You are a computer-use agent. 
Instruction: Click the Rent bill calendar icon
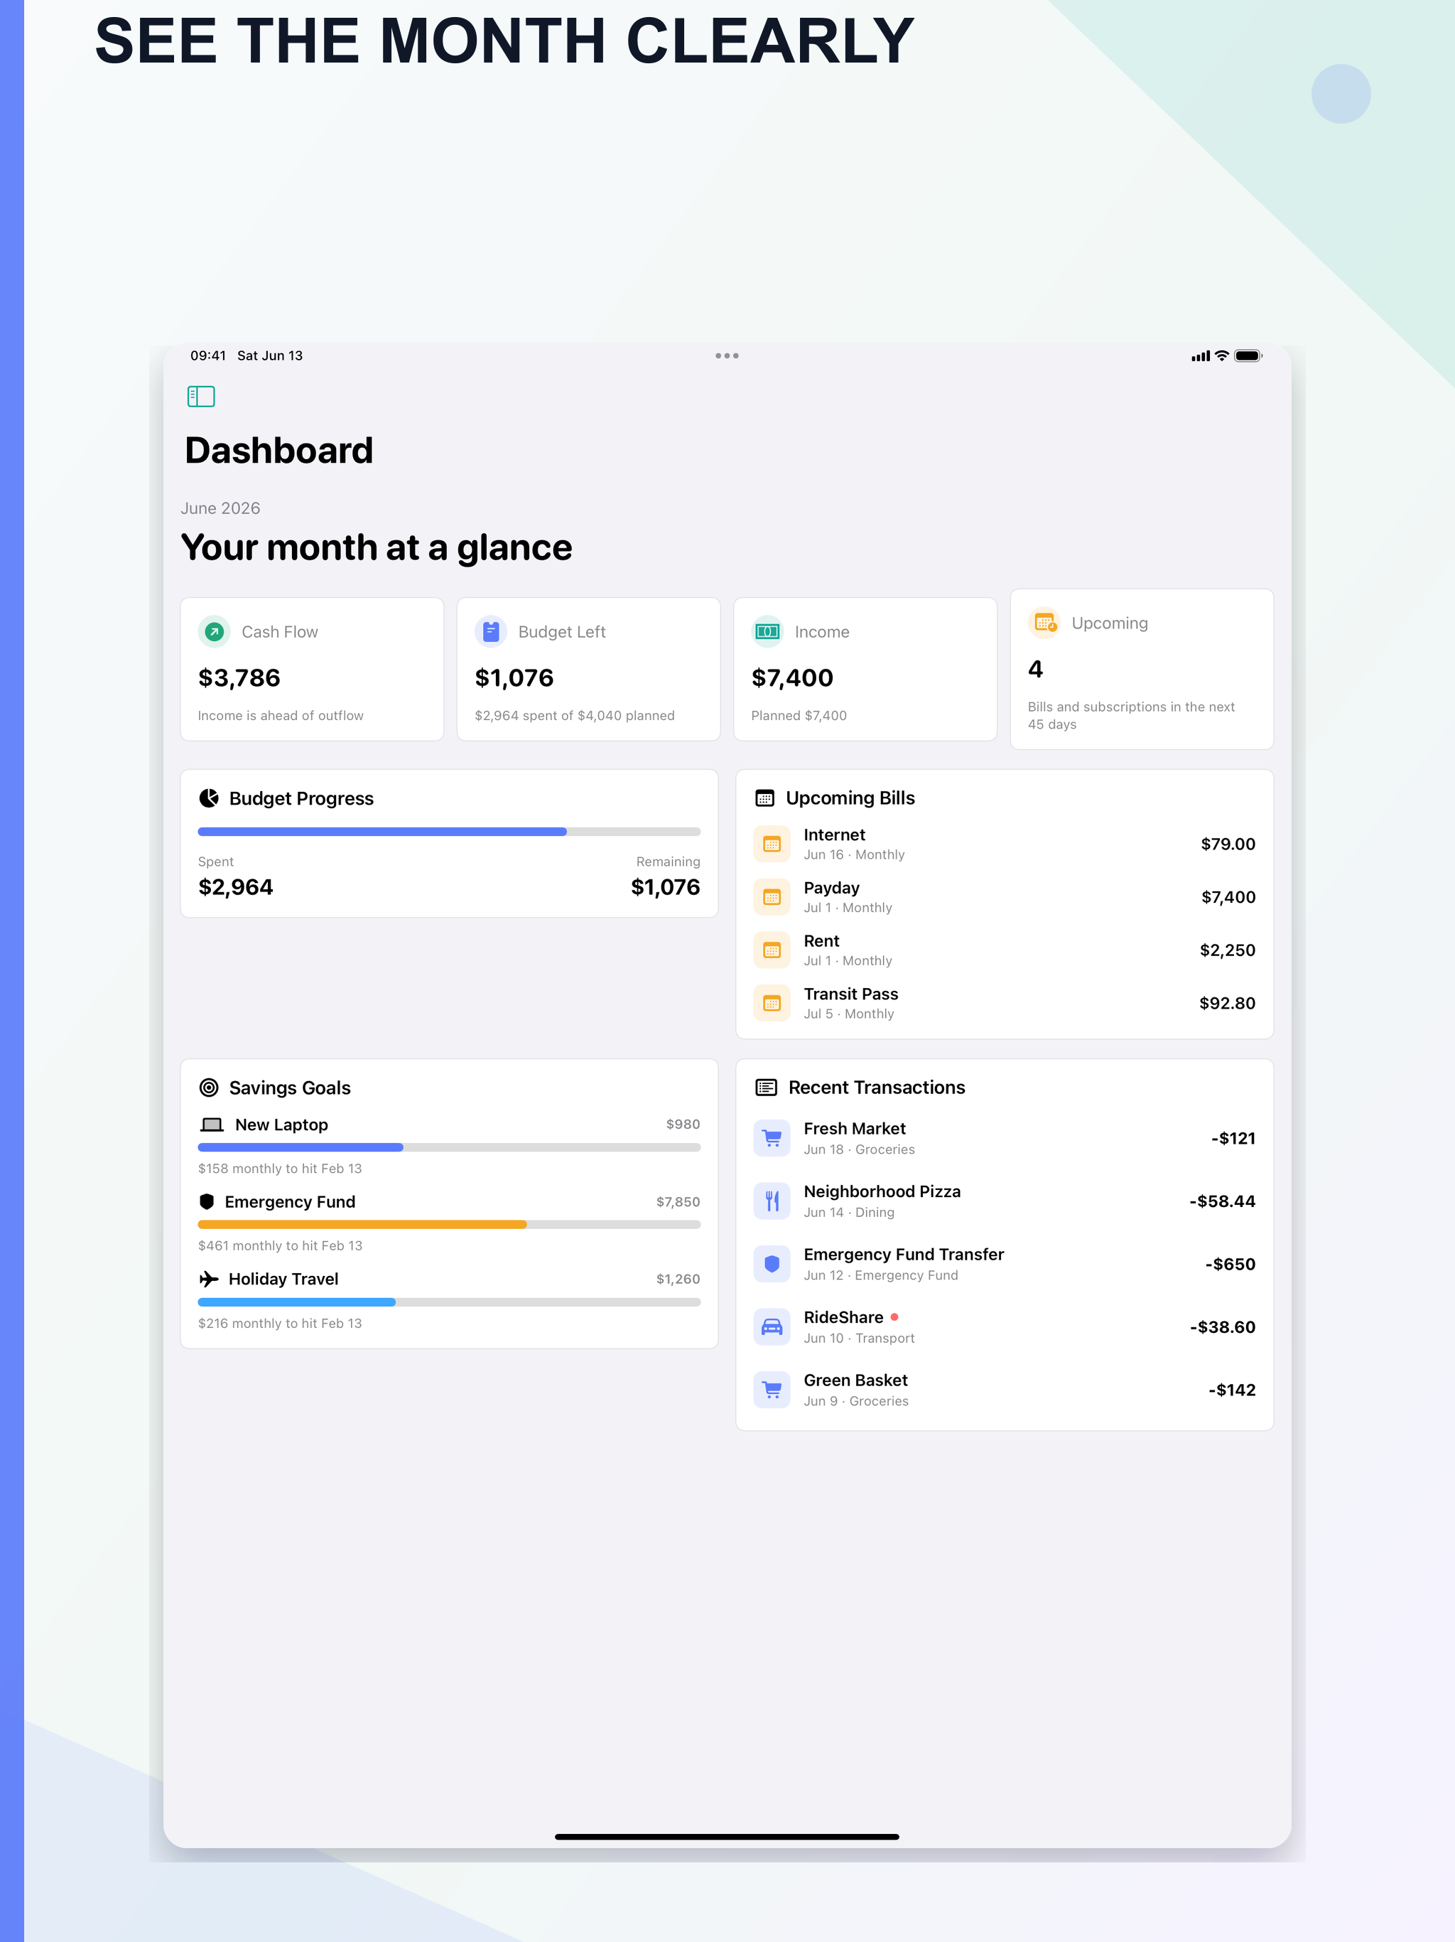pyautogui.click(x=772, y=950)
